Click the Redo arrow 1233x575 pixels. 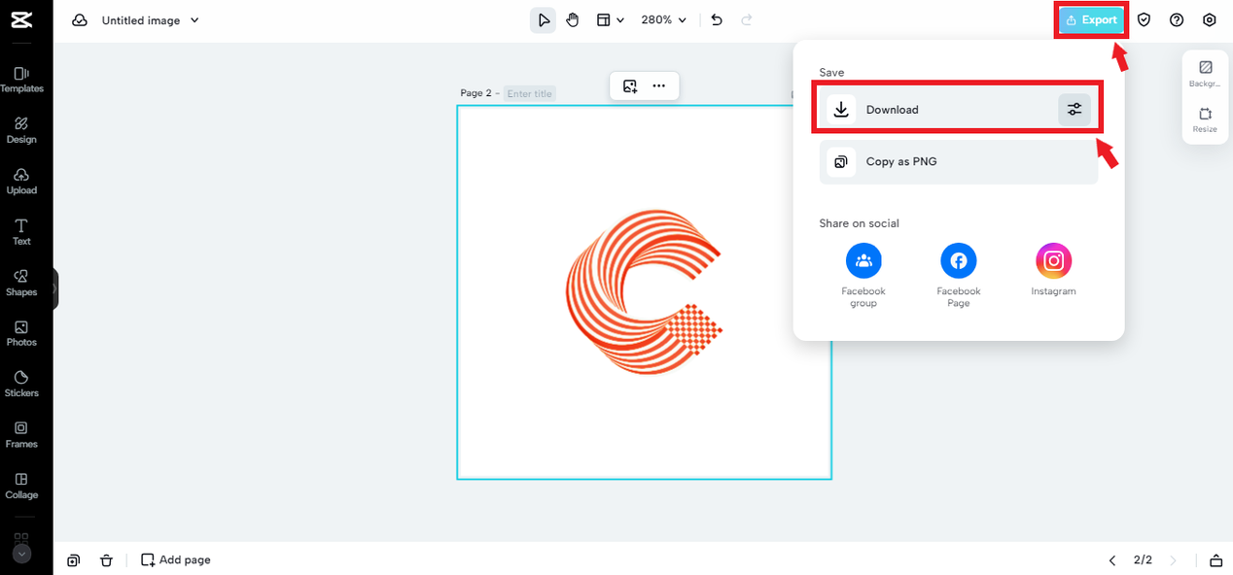pyautogui.click(x=747, y=20)
